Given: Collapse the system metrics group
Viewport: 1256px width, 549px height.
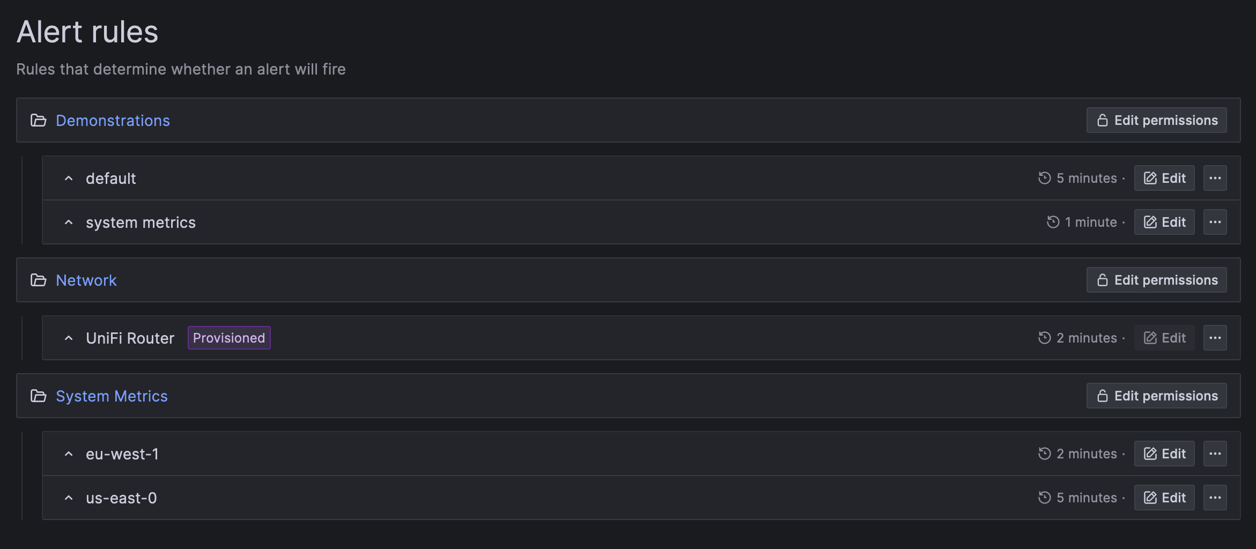Looking at the screenshot, I should coord(69,222).
